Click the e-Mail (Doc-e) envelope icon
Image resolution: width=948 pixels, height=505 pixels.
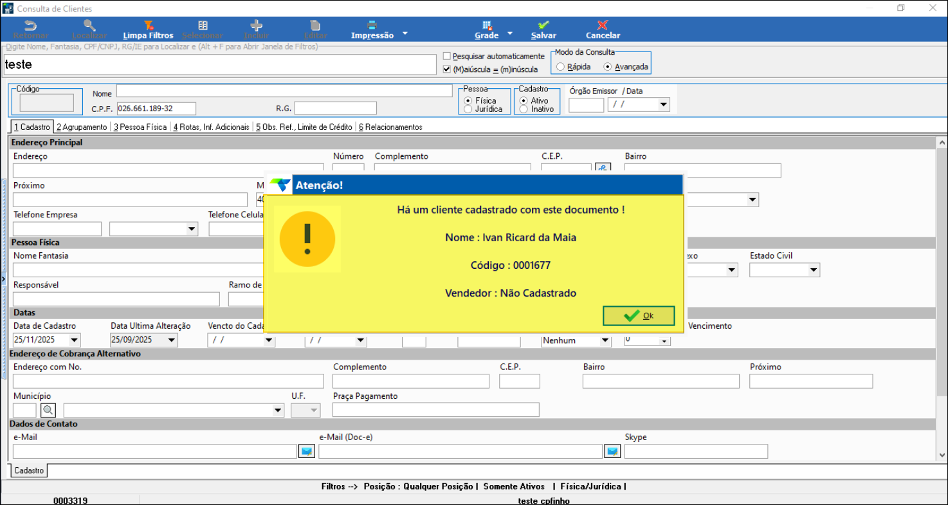[x=612, y=452]
